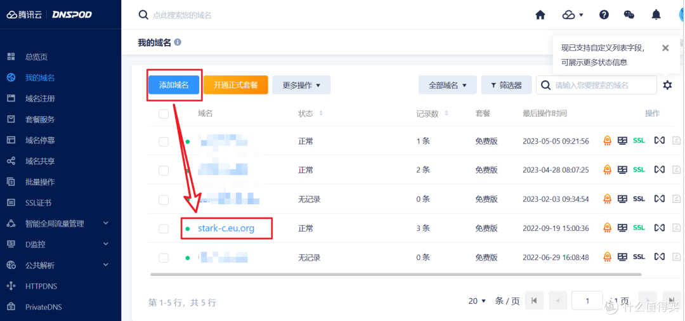Click monitor icon in 2022-06-29 16:08:48 row
685x321 pixels.
(622, 257)
